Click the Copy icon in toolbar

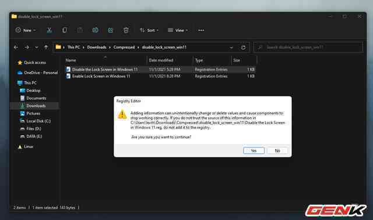(x=65, y=30)
